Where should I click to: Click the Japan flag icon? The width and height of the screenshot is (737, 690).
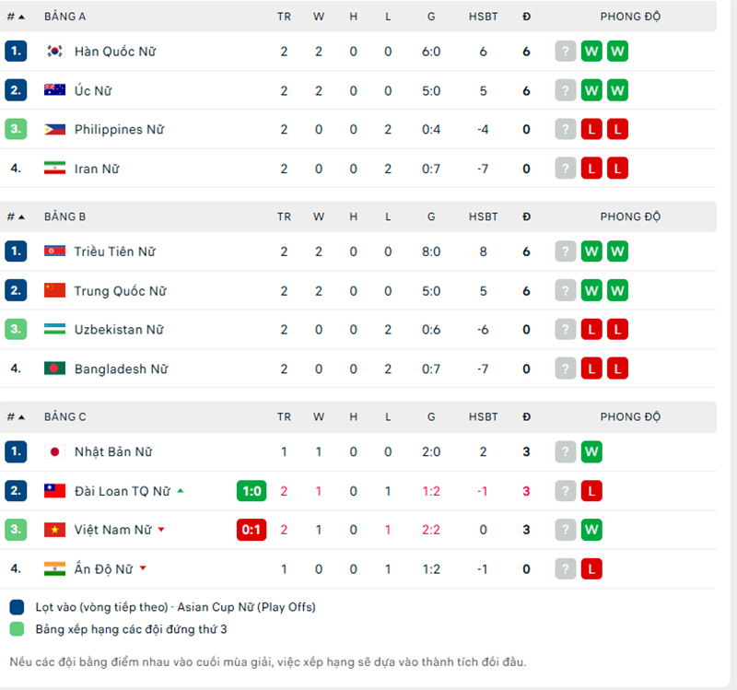point(54,452)
